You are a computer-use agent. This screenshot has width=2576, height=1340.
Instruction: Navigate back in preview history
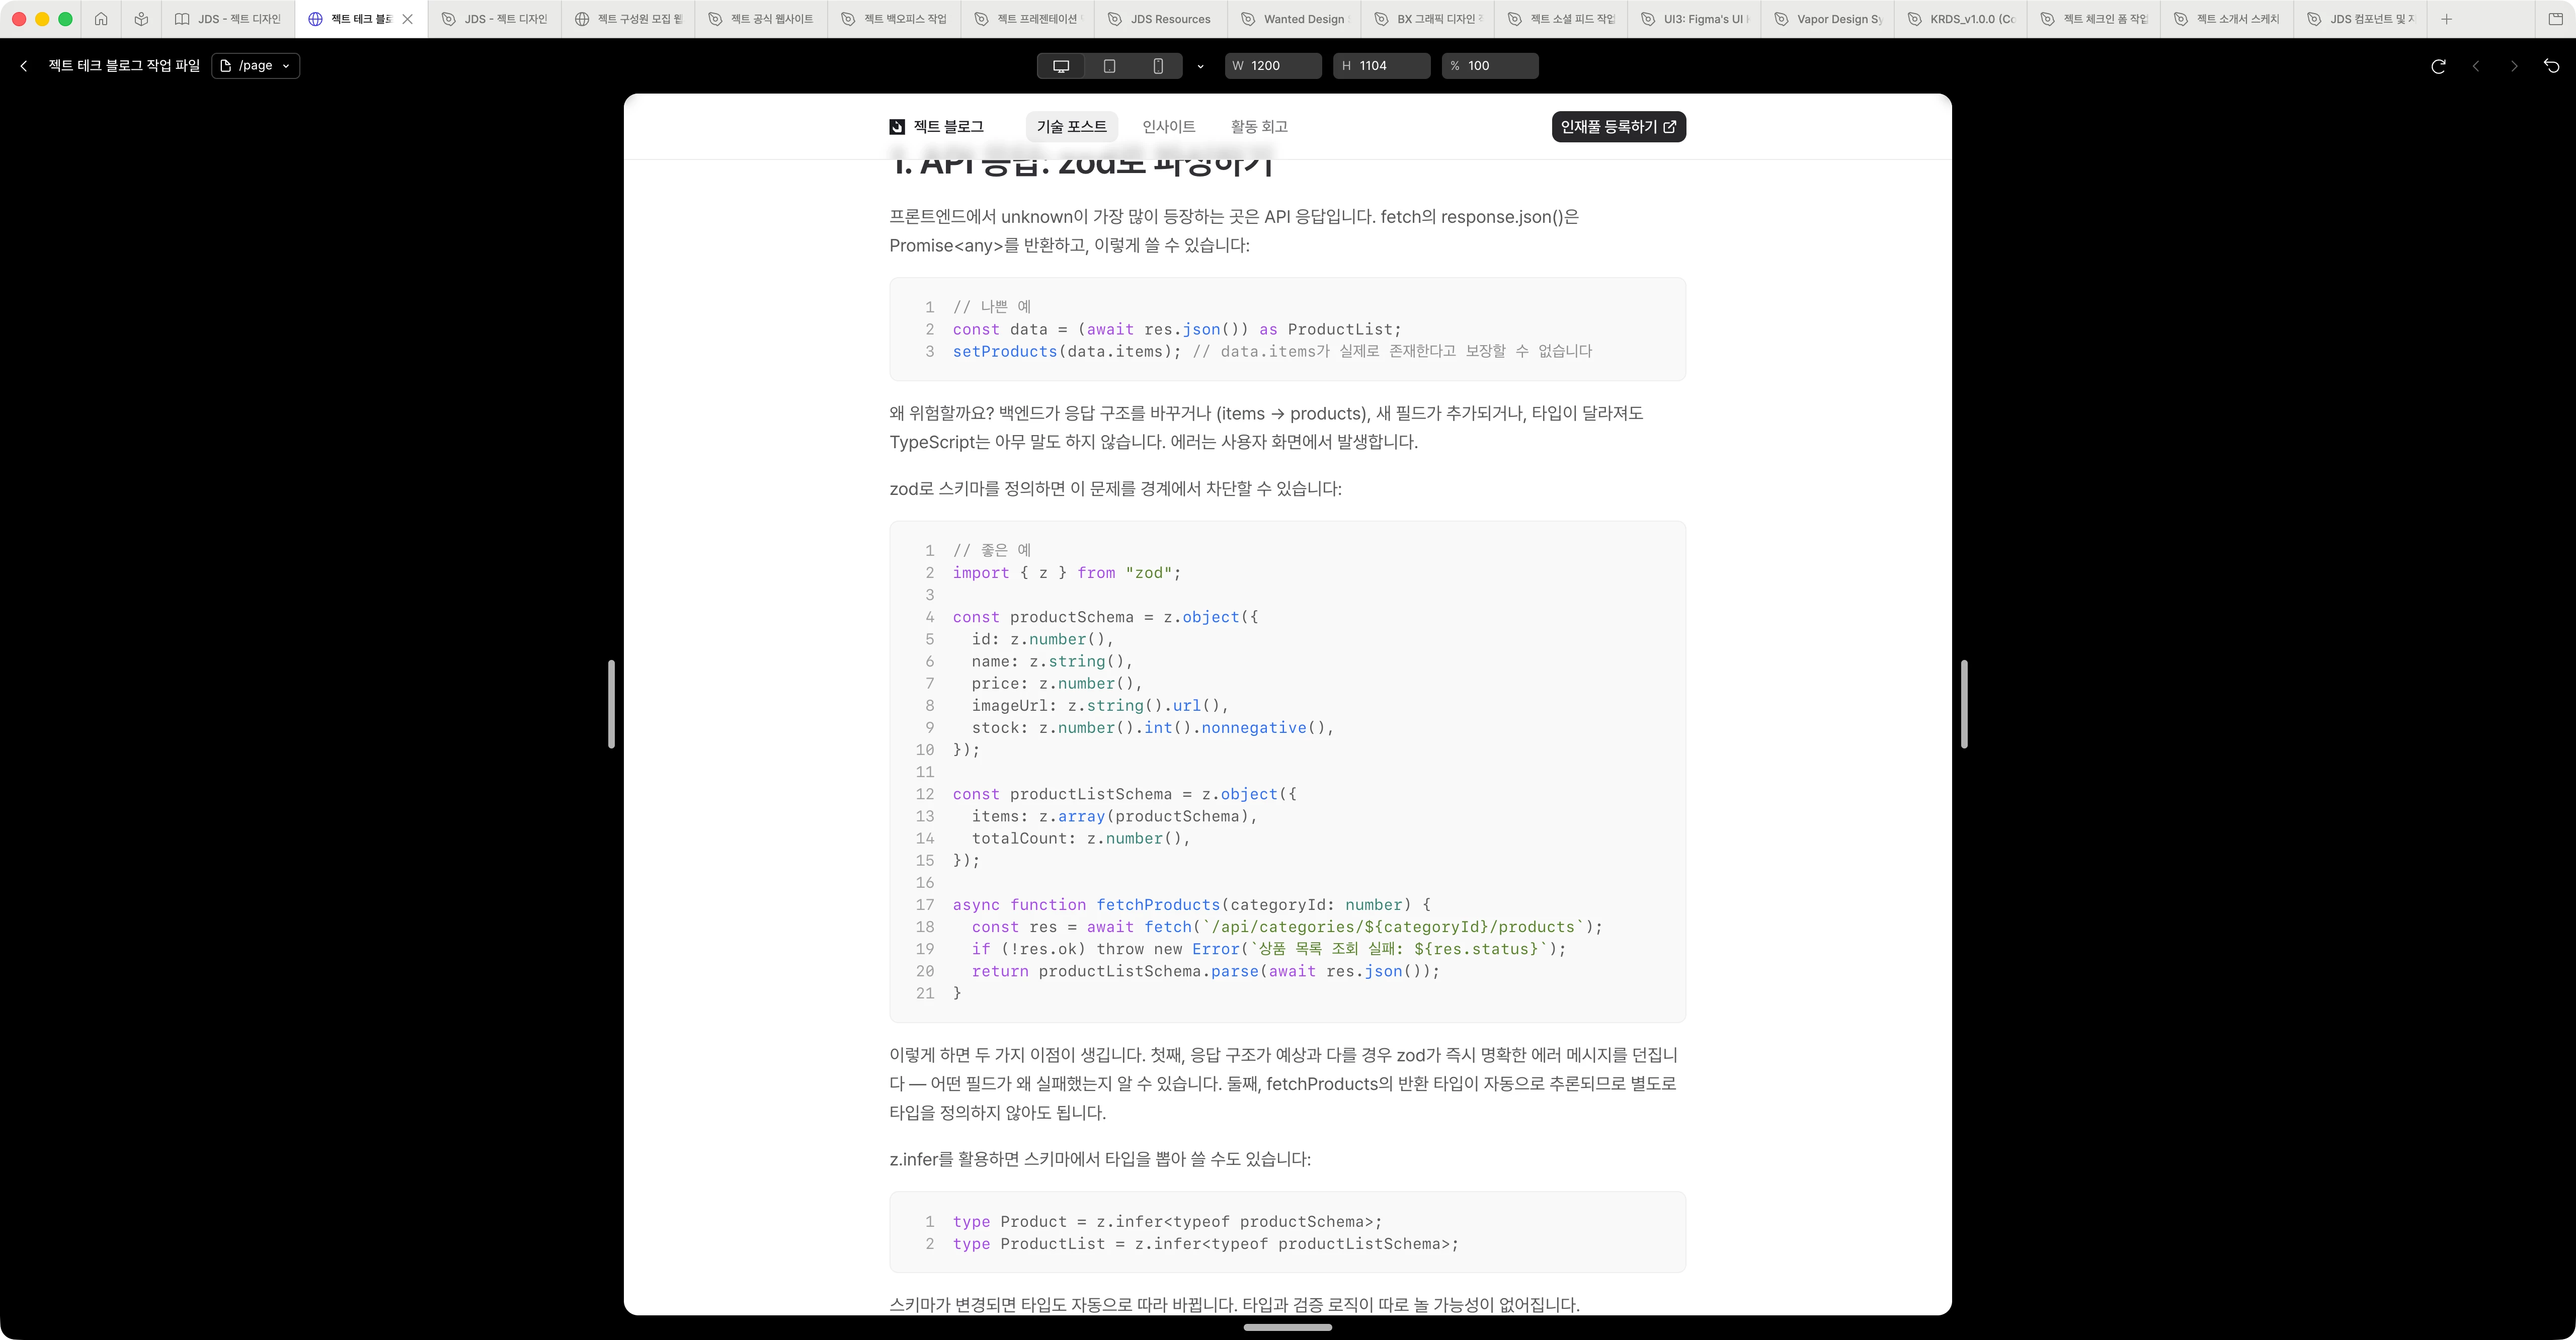click(x=2476, y=66)
